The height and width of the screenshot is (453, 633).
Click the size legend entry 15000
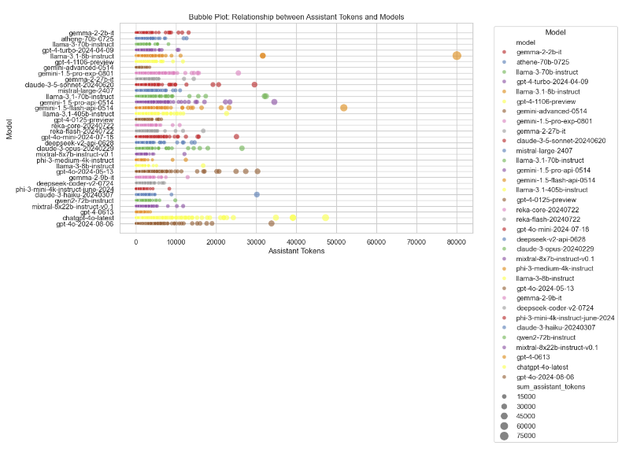point(526,396)
